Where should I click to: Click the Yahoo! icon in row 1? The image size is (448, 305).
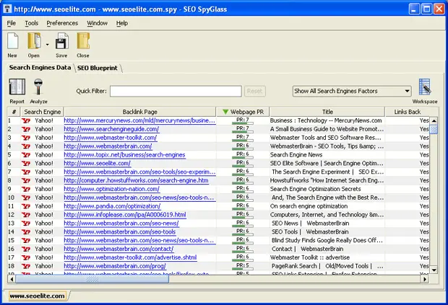click(27, 120)
